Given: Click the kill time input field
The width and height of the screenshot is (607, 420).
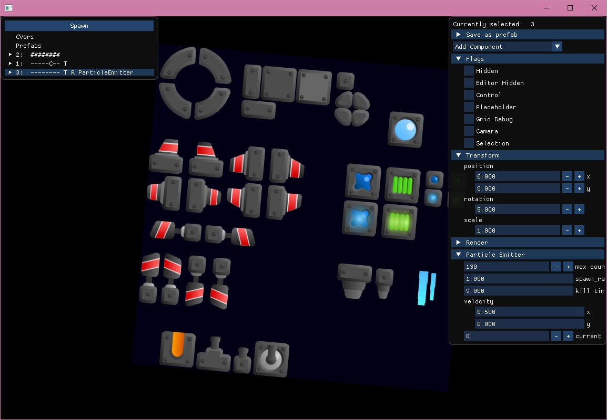Looking at the screenshot, I should coord(518,291).
